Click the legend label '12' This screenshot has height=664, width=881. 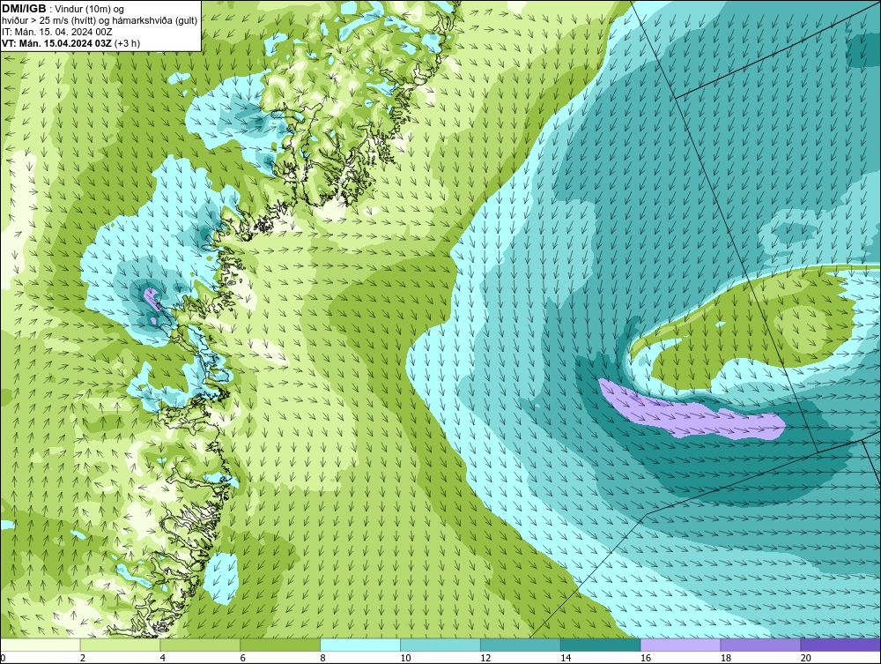click(x=485, y=658)
